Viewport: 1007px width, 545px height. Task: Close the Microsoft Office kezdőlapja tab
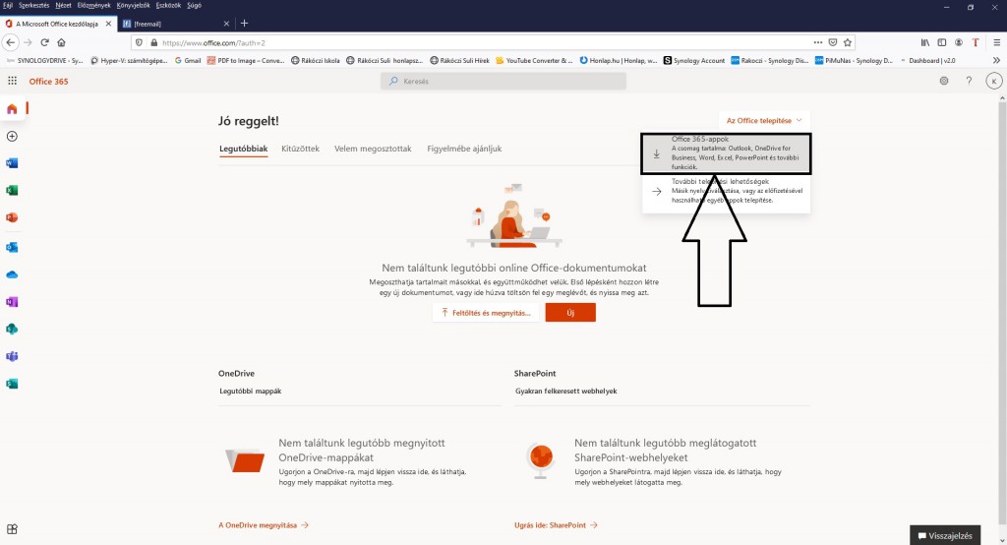pos(108,24)
